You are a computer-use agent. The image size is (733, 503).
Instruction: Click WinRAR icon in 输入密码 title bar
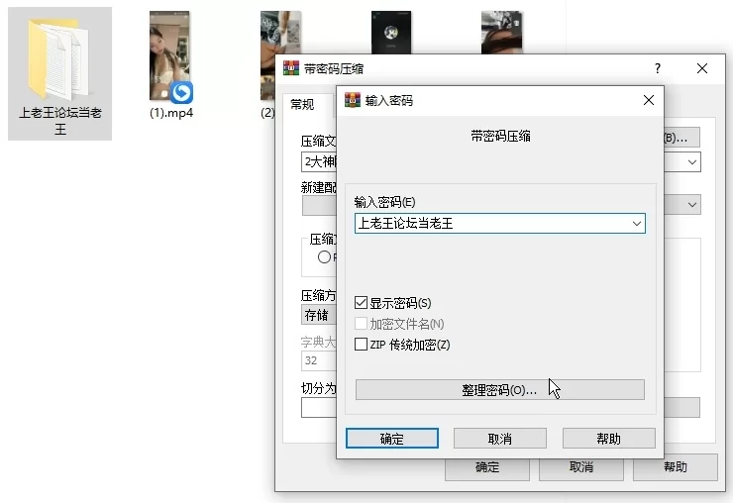(x=352, y=101)
